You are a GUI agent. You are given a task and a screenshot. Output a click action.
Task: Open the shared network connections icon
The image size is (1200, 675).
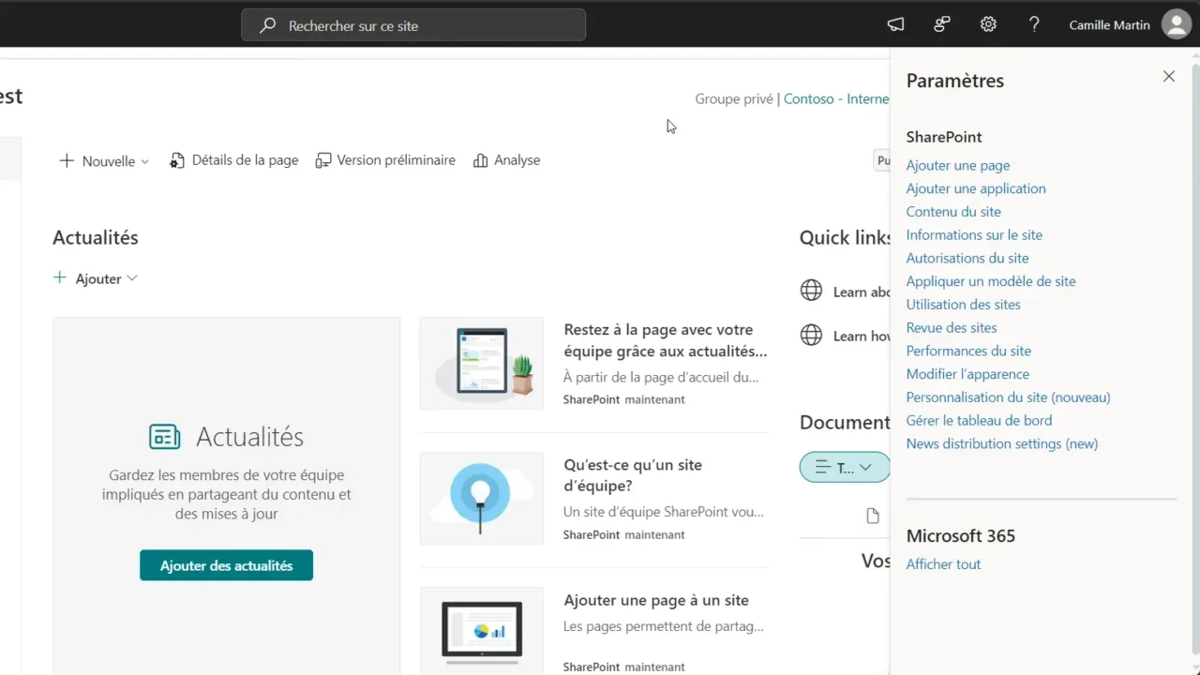click(942, 25)
